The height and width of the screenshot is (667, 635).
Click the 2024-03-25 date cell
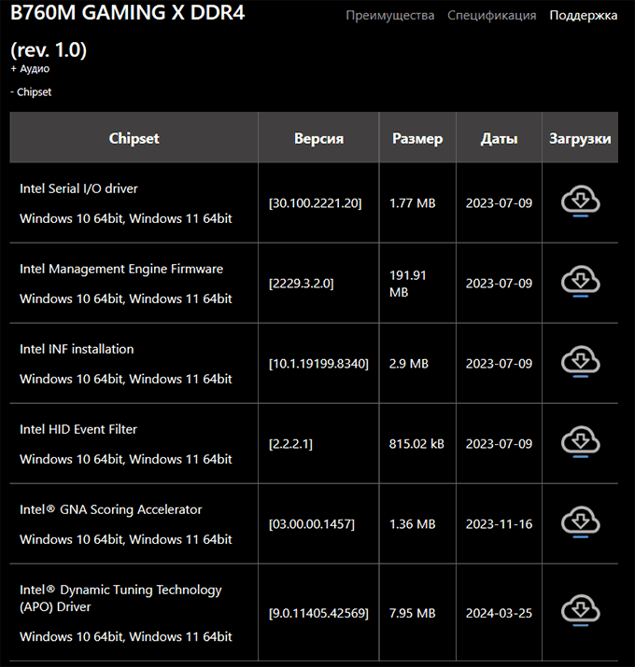pos(500,613)
